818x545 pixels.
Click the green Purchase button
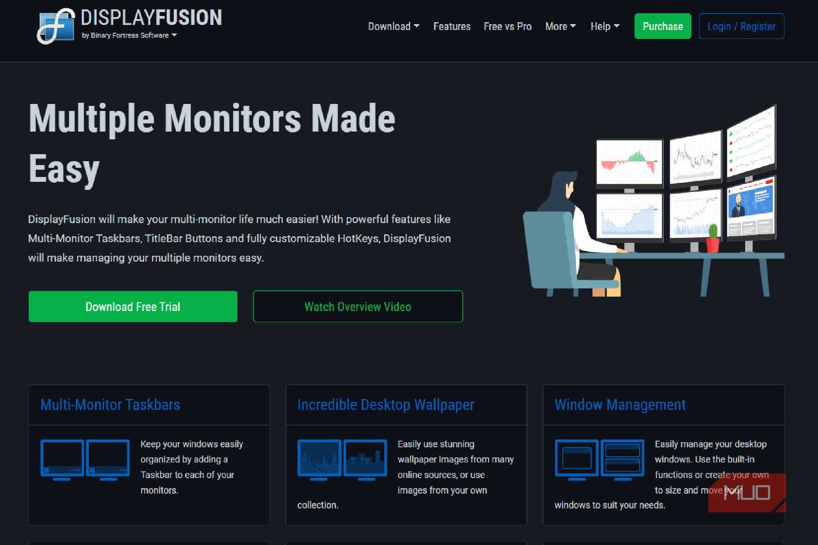pos(662,26)
